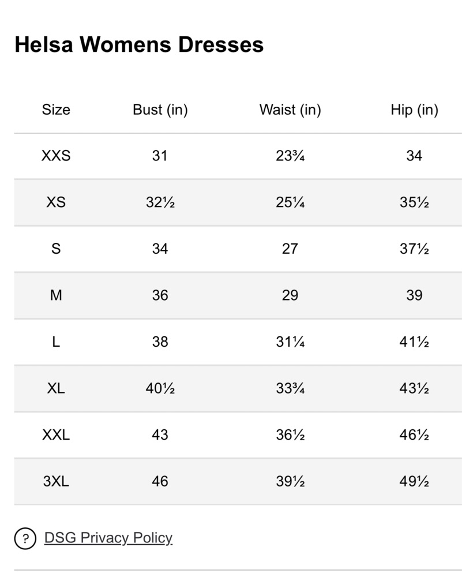Select the XS size row label

[x=56, y=202]
